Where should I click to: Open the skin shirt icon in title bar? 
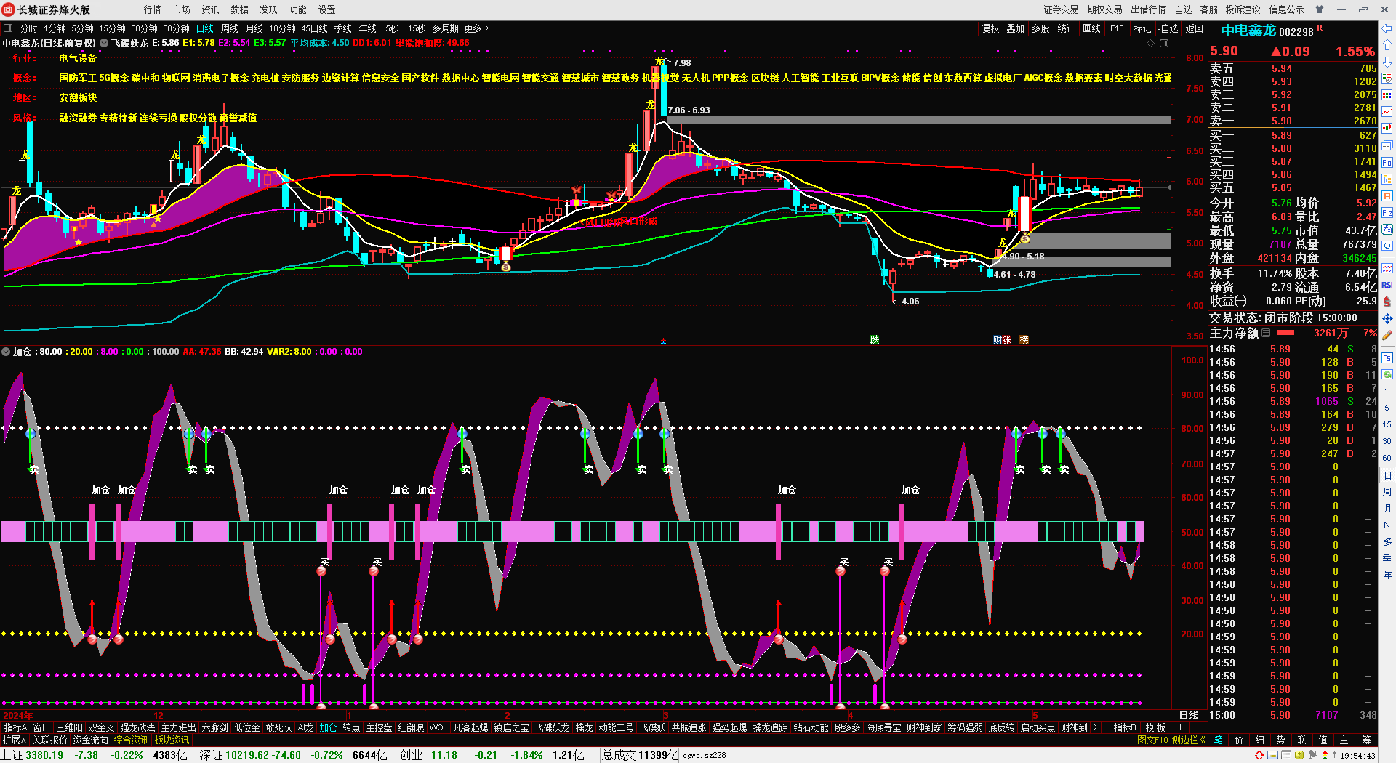[x=1320, y=9]
